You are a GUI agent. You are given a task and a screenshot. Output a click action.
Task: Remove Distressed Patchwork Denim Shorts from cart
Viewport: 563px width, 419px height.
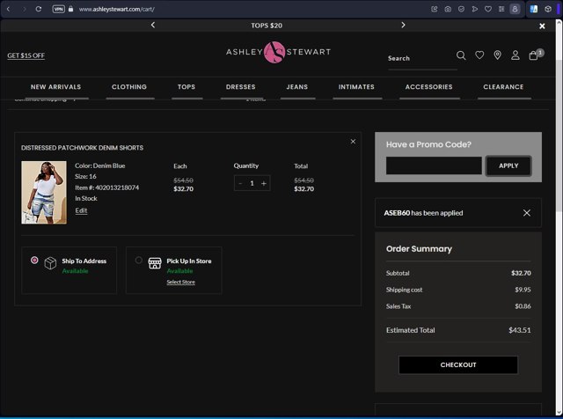click(353, 142)
